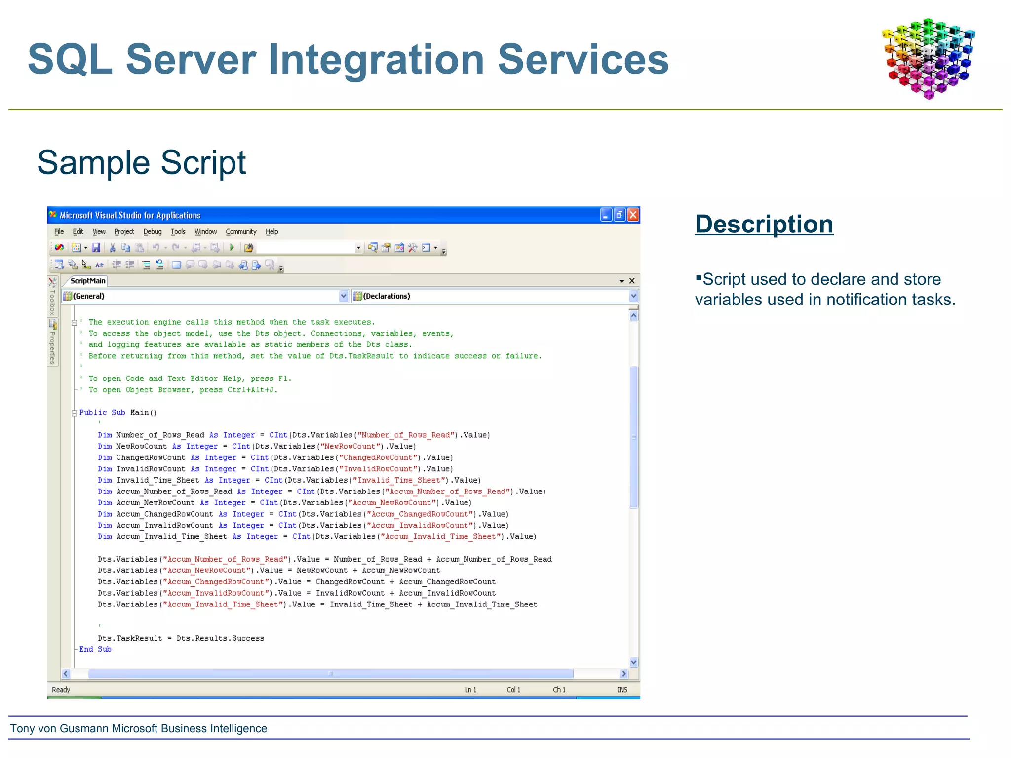This screenshot has width=1011, height=758.
Task: Click the Navigate Forward icon
Action: click(x=215, y=248)
